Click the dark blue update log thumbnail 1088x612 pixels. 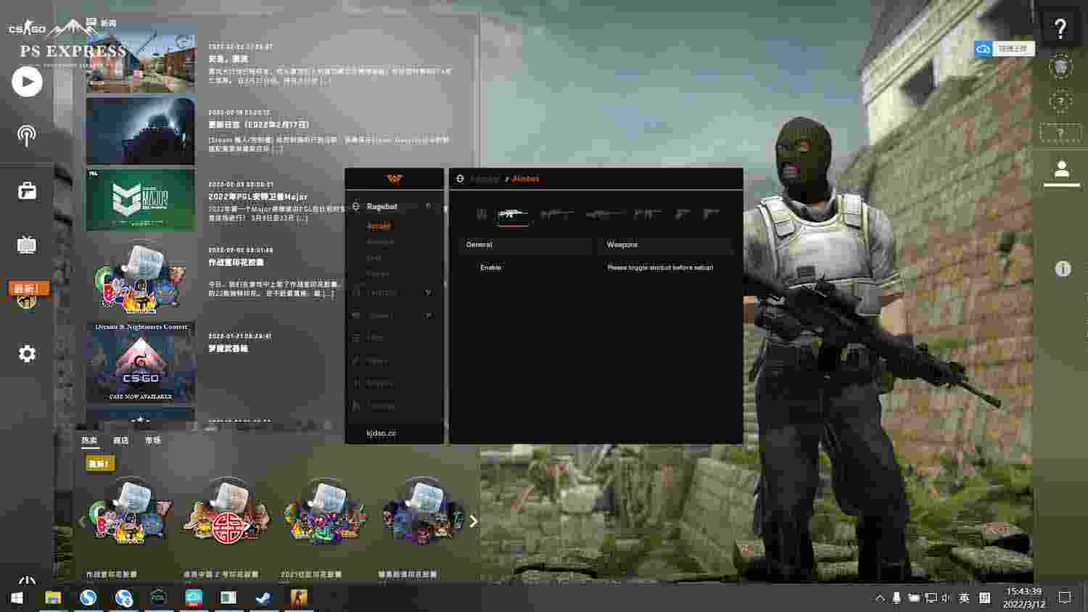click(141, 131)
